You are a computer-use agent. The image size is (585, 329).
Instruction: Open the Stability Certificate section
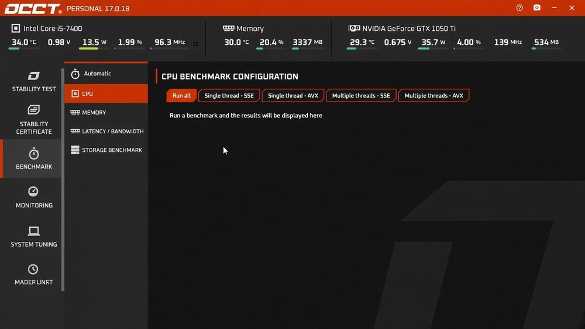point(33,120)
